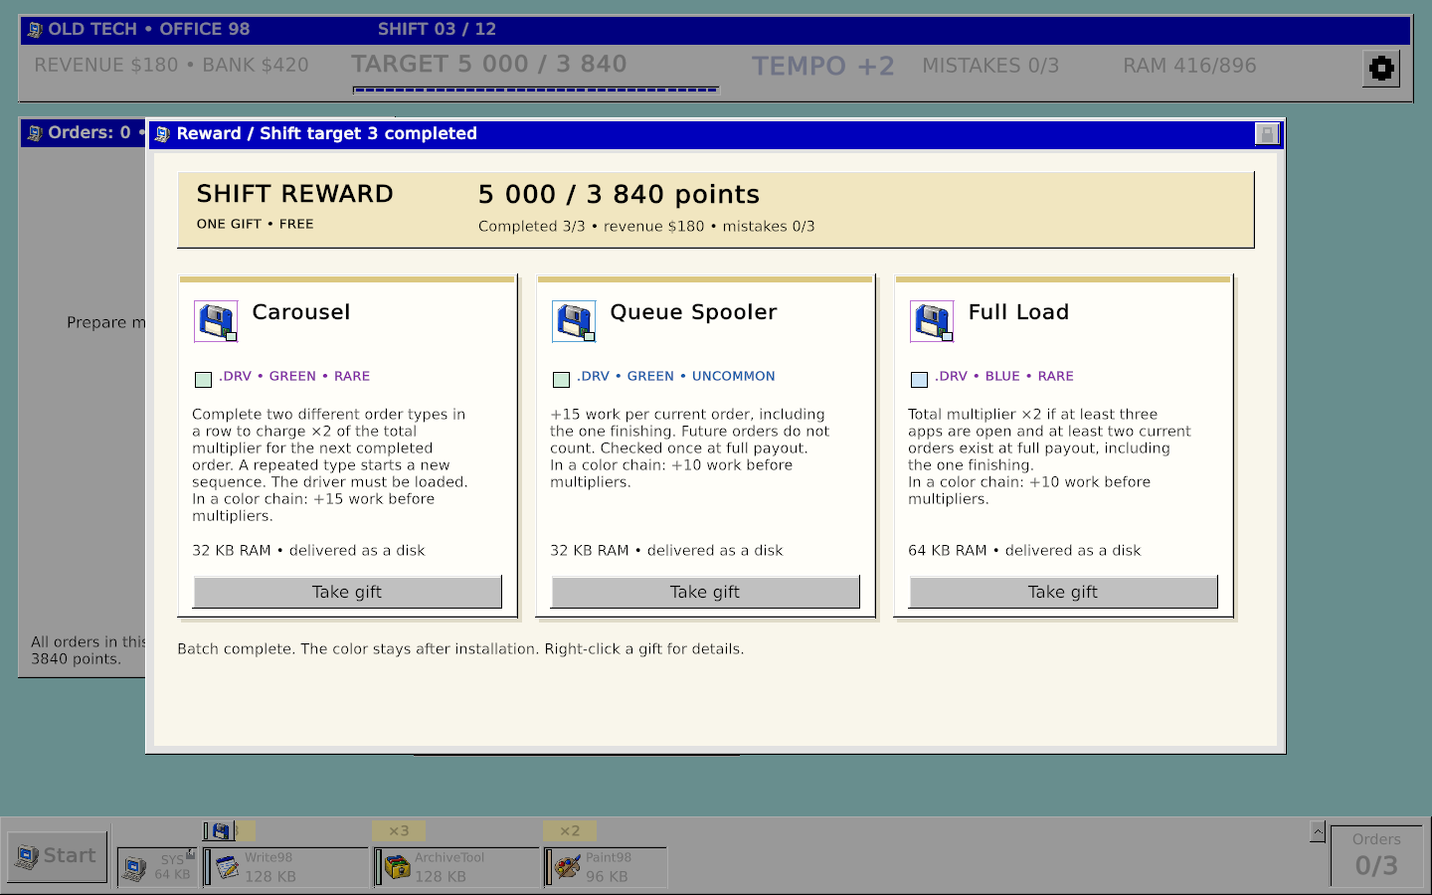This screenshot has width=1432, height=895.
Task: Click the '.DRV • GREEN • UNCOMMON' tag line
Action: click(x=676, y=376)
